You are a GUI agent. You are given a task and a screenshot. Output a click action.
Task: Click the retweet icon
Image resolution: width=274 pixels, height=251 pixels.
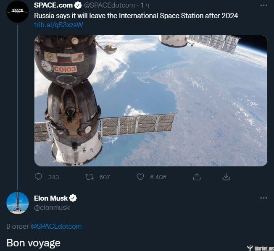pyautogui.click(x=89, y=177)
